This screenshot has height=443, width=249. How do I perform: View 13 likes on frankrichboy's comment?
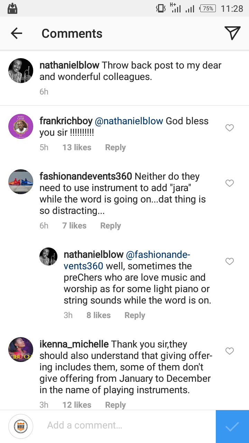[x=77, y=147]
